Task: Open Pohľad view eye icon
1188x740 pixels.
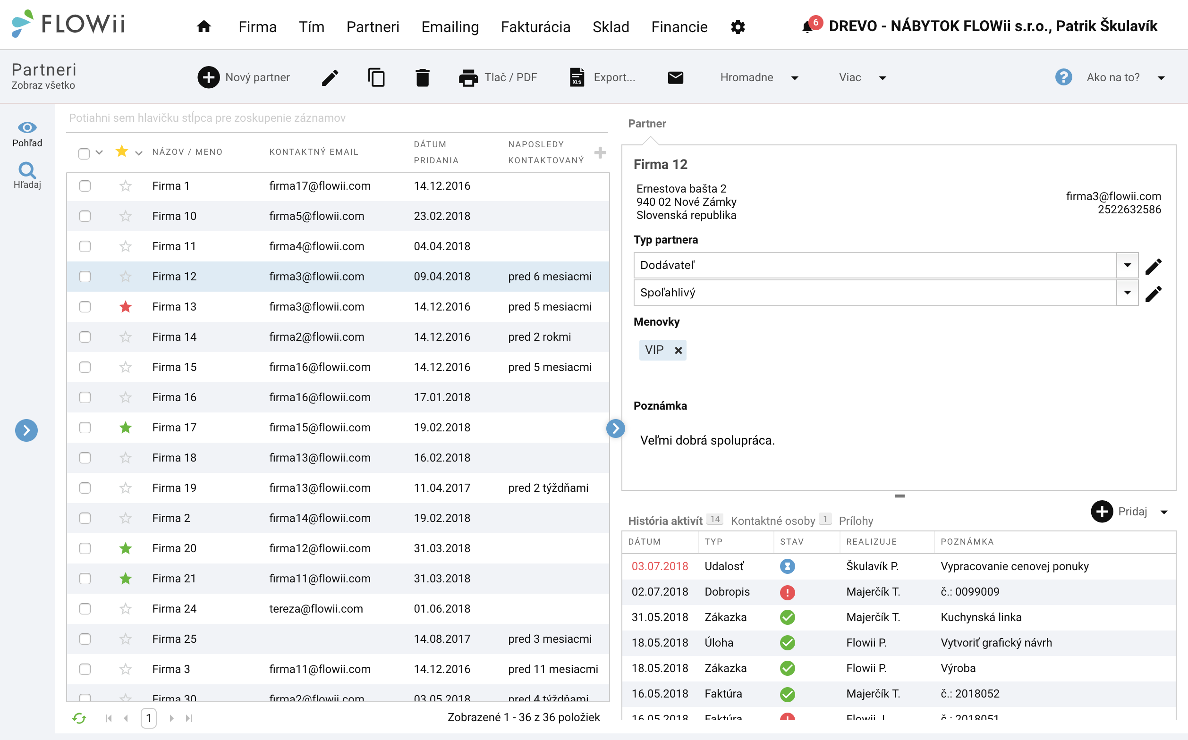Action: pyautogui.click(x=27, y=128)
